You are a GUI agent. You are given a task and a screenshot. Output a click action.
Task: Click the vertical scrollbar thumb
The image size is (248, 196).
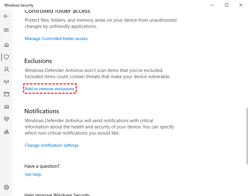(247, 136)
